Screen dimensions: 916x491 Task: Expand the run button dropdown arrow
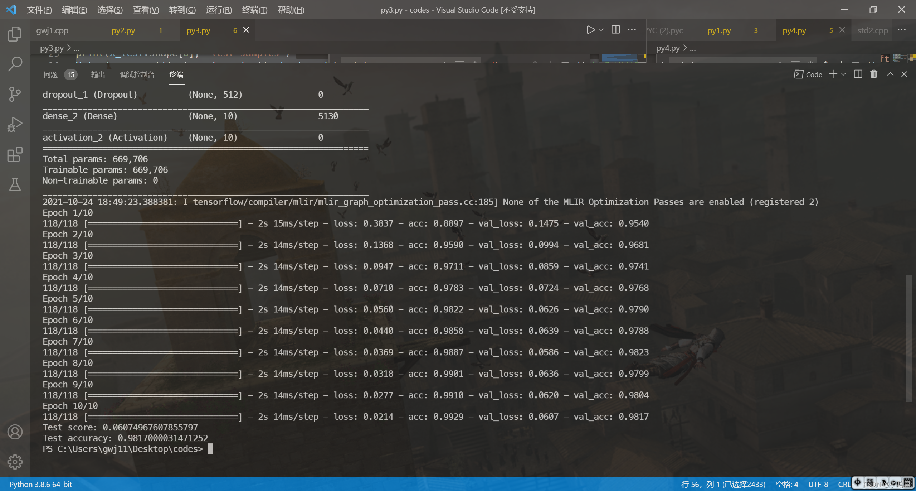tap(601, 30)
